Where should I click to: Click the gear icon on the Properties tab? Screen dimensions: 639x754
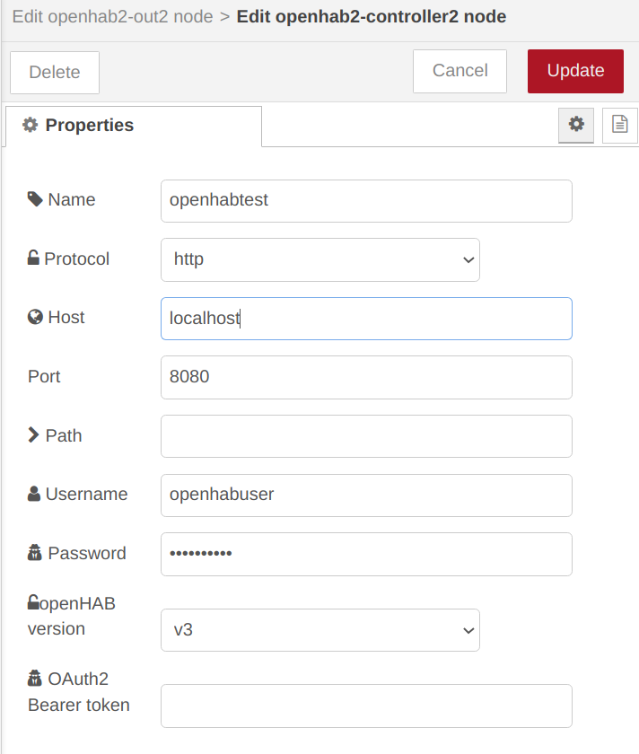(x=30, y=125)
